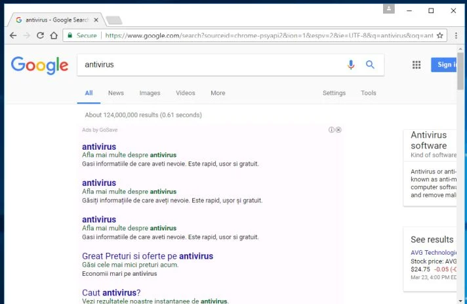Expand the More search categories menu

click(x=218, y=93)
